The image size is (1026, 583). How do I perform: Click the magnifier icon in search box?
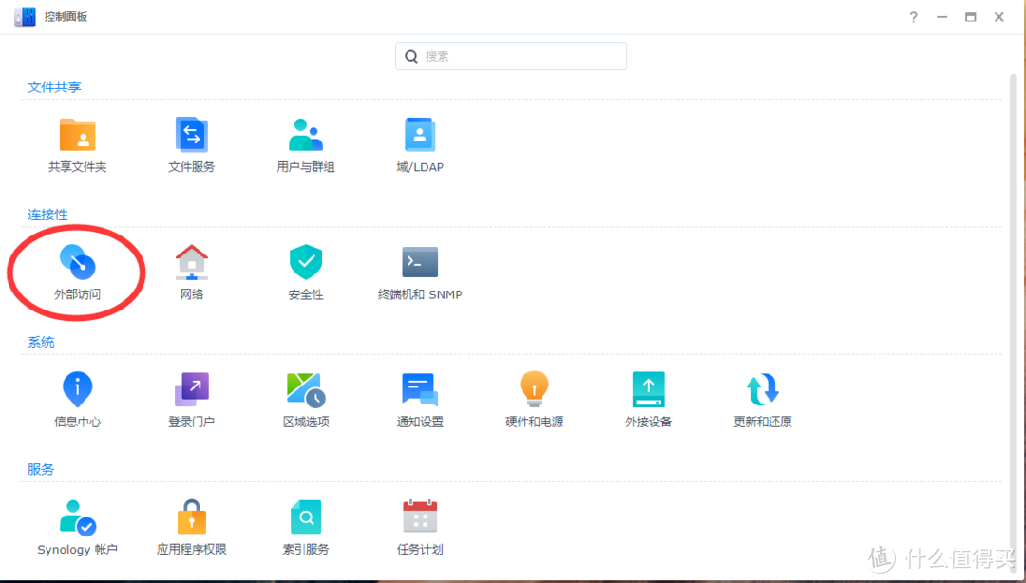pos(411,56)
